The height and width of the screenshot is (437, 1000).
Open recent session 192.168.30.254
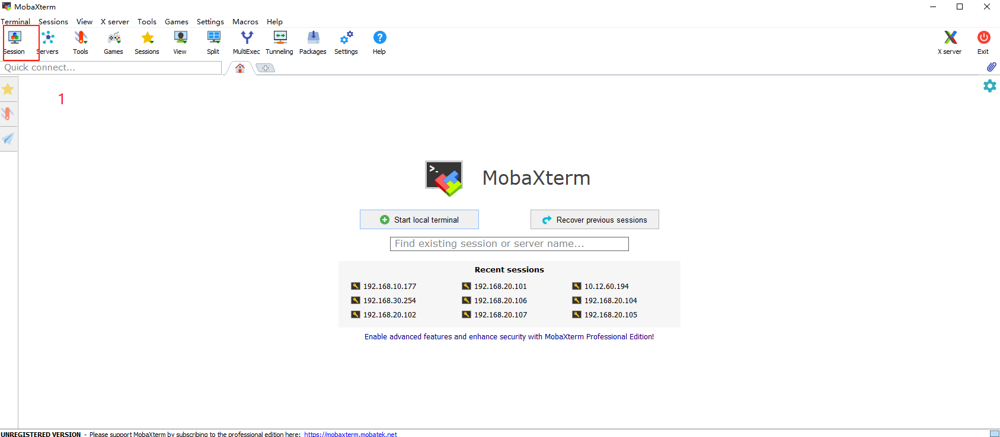[384, 301]
